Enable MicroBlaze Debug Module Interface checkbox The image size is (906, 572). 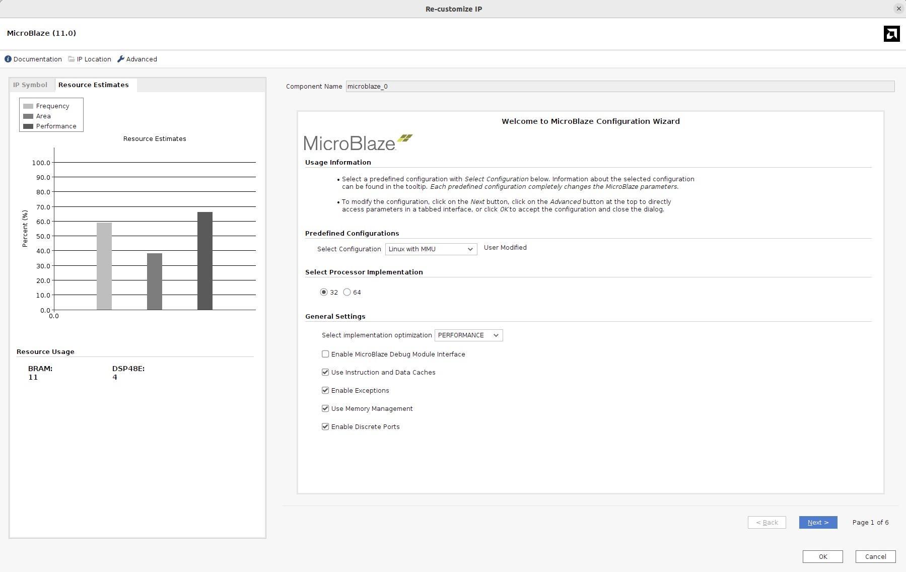(325, 354)
